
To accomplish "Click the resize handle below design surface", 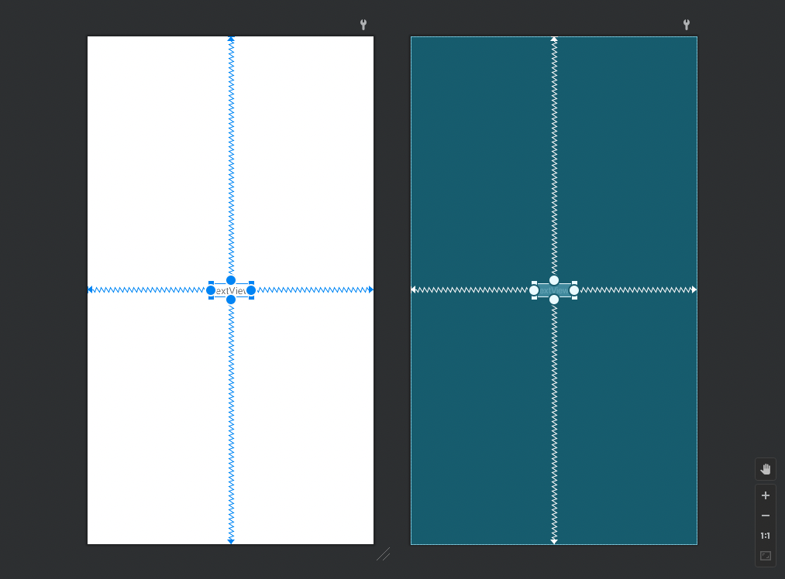I will coord(384,554).
